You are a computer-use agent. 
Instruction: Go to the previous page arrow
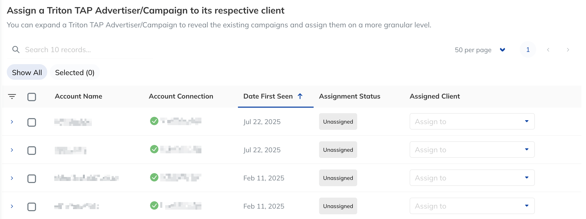[548, 50]
